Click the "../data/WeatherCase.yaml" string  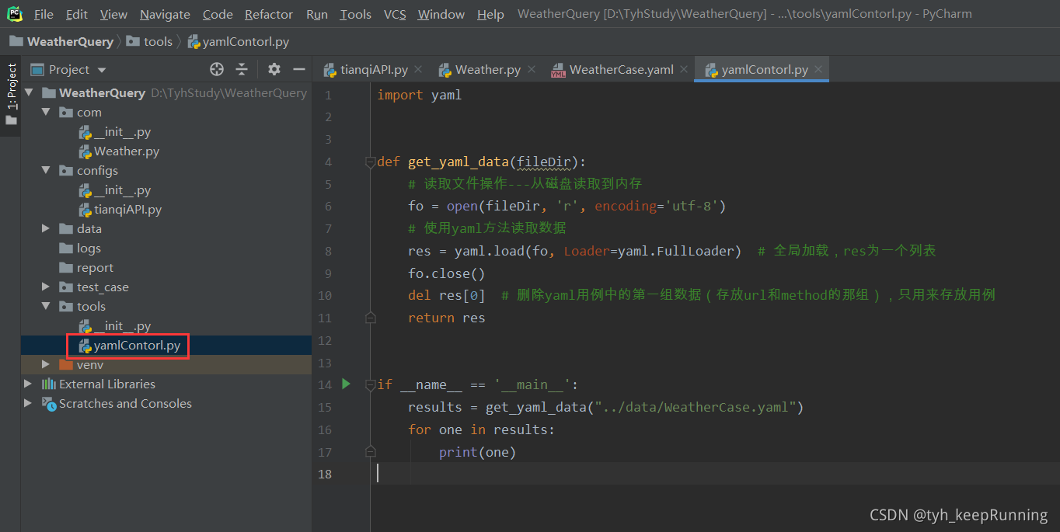[x=695, y=406]
